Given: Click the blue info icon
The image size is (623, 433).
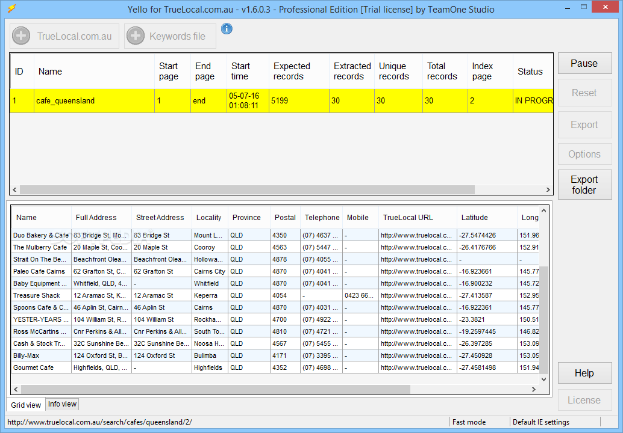Looking at the screenshot, I should point(227,28).
